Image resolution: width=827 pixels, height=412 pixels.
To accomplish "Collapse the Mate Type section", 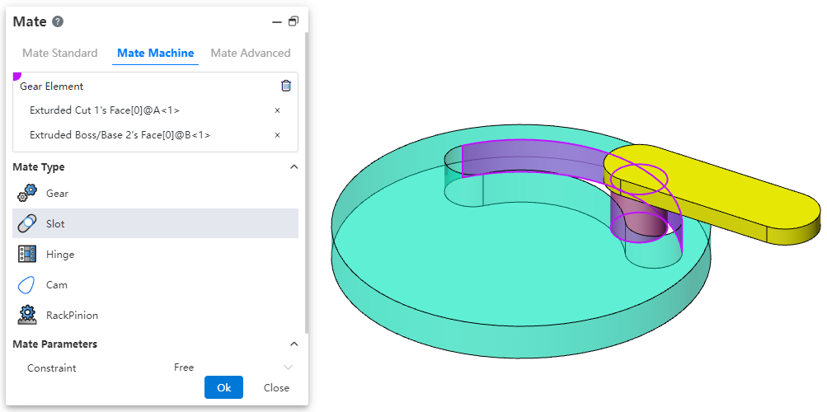I will [x=294, y=167].
